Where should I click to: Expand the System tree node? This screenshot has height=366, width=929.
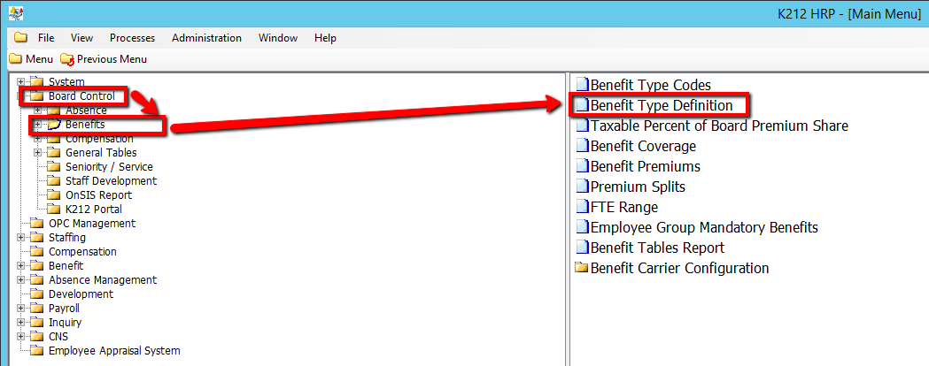click(x=21, y=82)
